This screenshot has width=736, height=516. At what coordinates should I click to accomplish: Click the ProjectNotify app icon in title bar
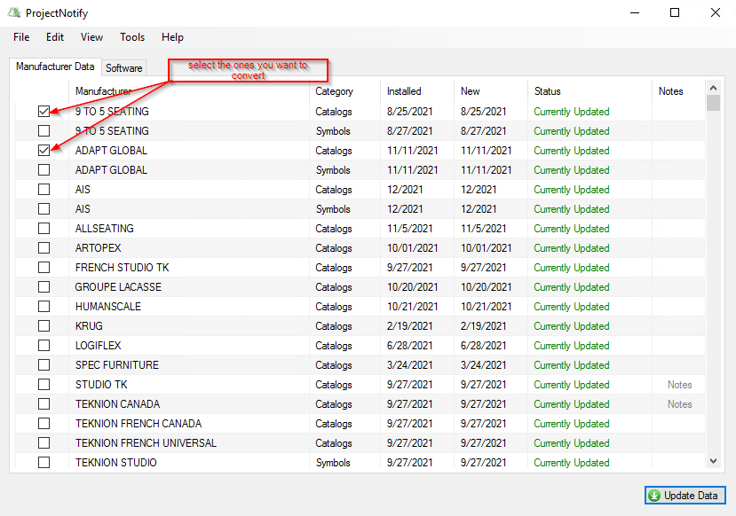coord(14,13)
